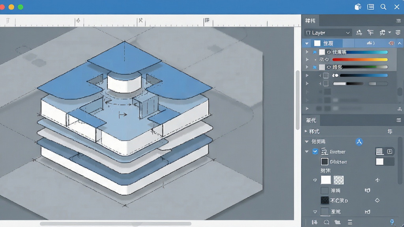
Task: Click the upward chevron on the selected layer row
Action: (x=400, y=43)
